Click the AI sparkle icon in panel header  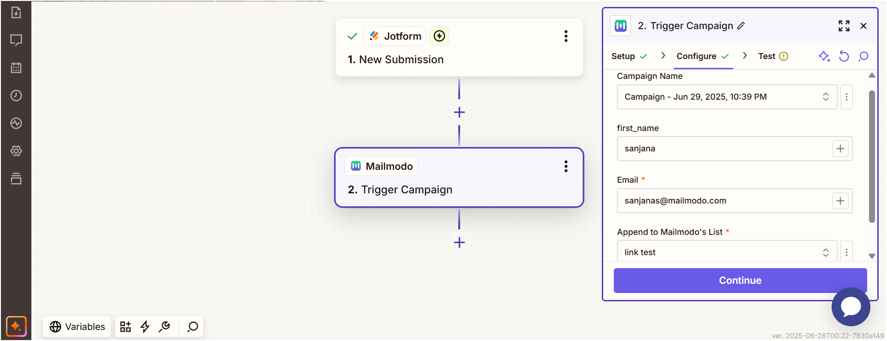[x=824, y=56]
